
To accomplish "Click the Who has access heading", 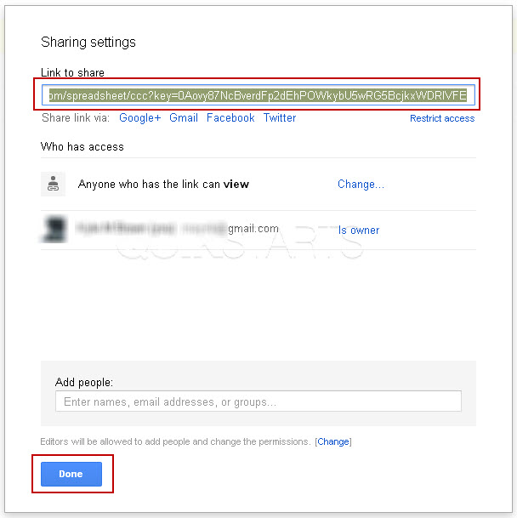I will pyautogui.click(x=82, y=146).
